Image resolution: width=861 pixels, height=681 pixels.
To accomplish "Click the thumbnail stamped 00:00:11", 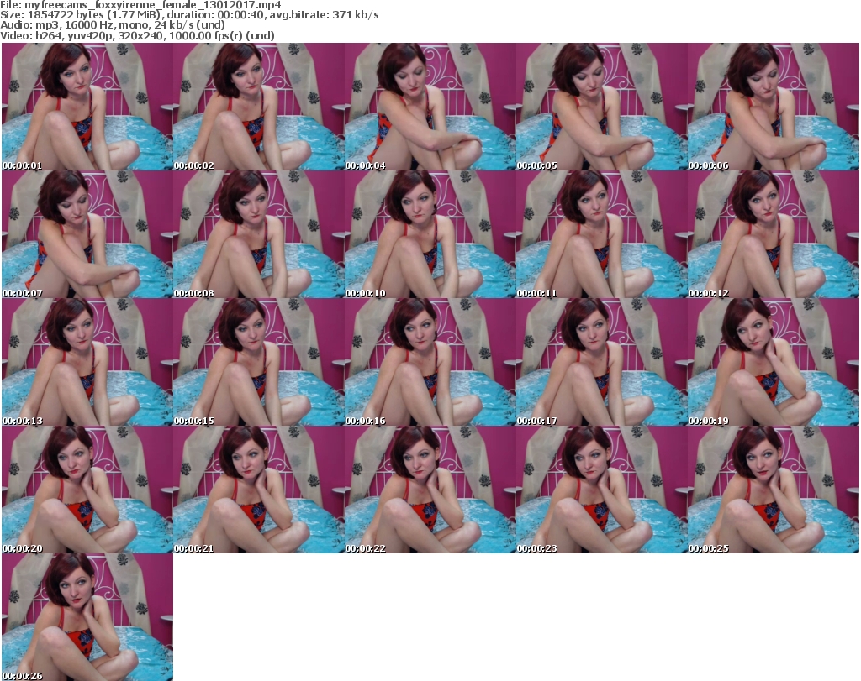I will [x=601, y=234].
